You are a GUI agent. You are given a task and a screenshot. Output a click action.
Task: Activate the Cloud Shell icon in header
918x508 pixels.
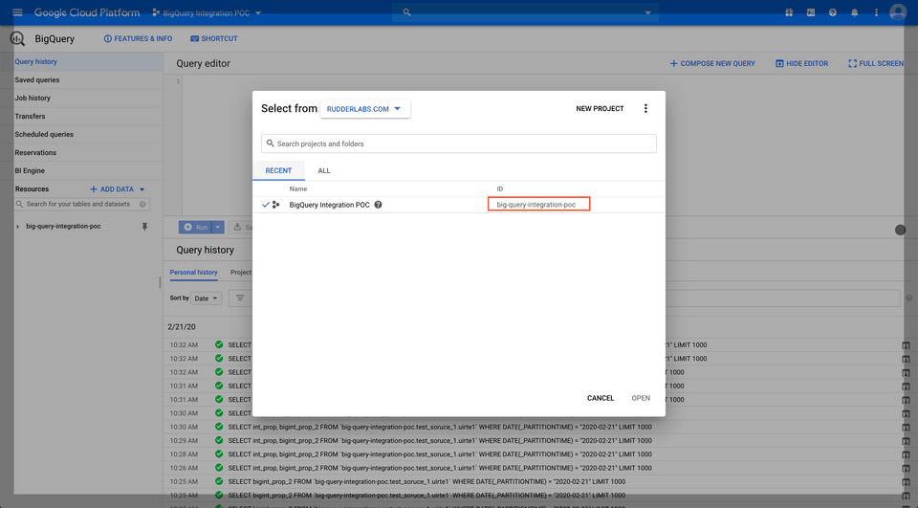[811, 12]
